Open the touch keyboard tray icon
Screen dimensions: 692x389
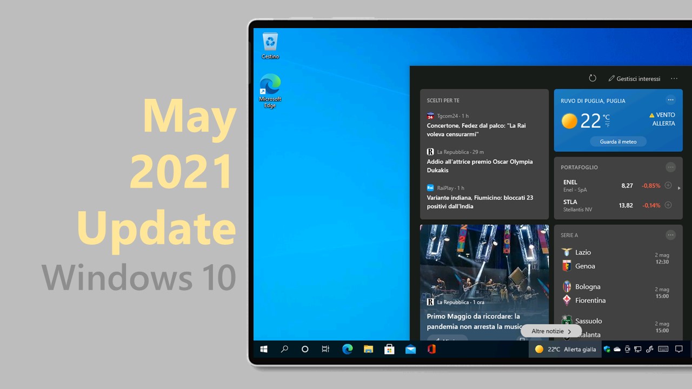point(663,349)
